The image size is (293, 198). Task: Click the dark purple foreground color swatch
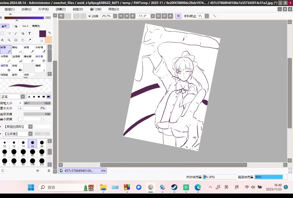coord(42,34)
